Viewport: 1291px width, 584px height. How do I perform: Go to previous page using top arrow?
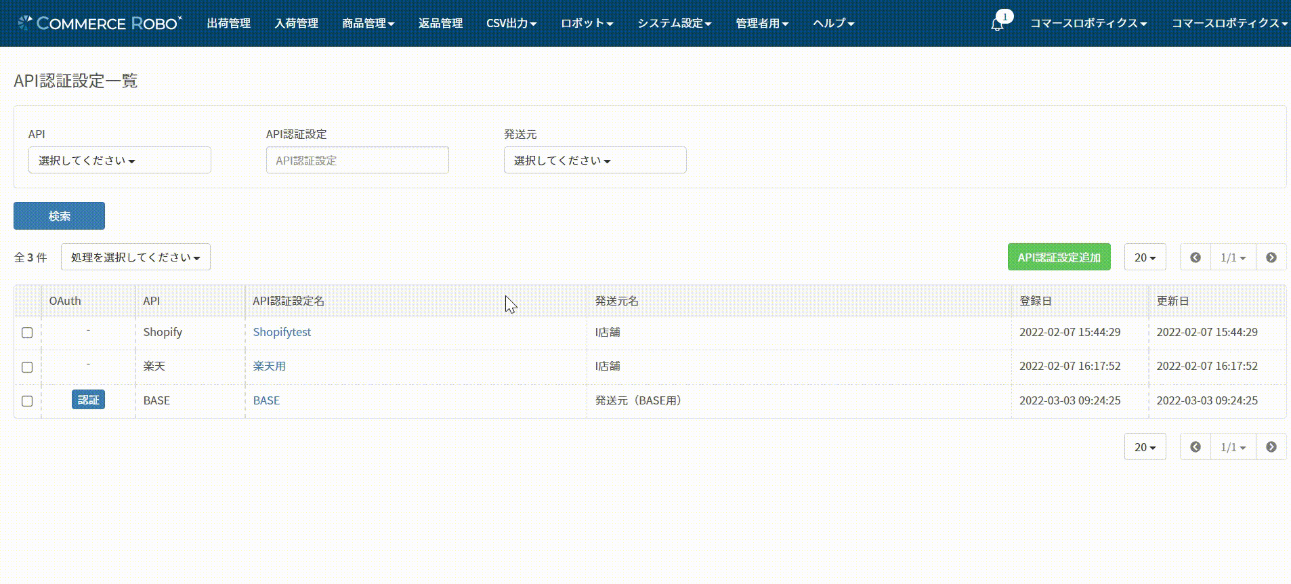tap(1195, 257)
